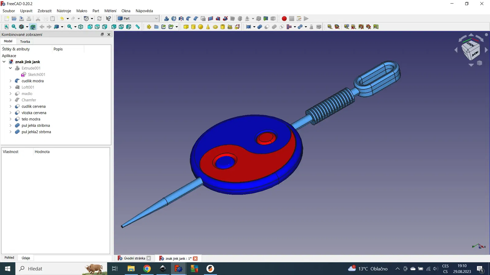Image resolution: width=490 pixels, height=275 pixels.
Task: Click the Fit Selection zoom icon
Action: (x=14, y=27)
